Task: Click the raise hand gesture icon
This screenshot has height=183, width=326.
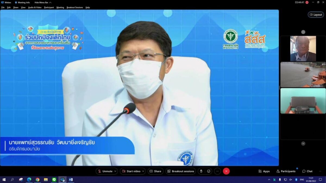Action: [x=201, y=171]
